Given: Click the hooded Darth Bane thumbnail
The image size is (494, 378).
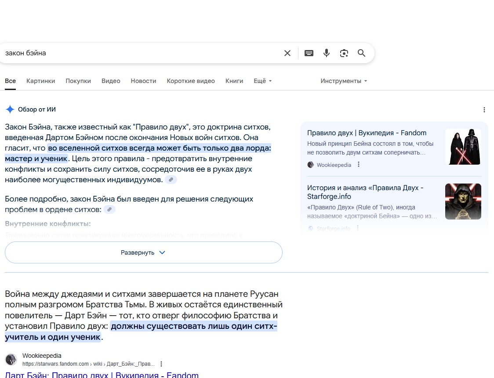Looking at the screenshot, I should [463, 202].
